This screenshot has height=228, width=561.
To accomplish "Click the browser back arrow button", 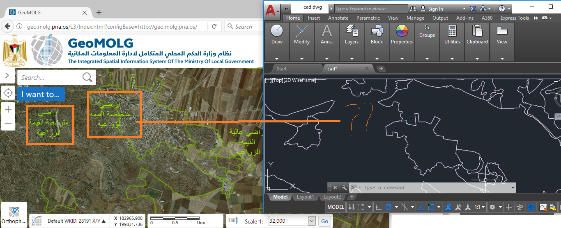I will (x=7, y=27).
